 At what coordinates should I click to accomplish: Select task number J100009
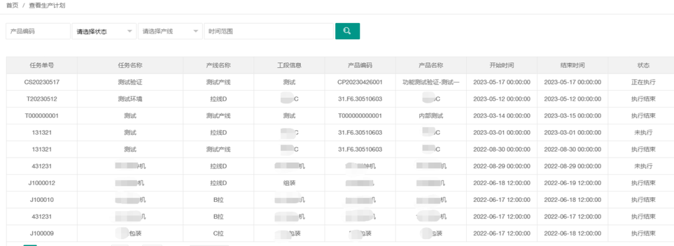42,234
